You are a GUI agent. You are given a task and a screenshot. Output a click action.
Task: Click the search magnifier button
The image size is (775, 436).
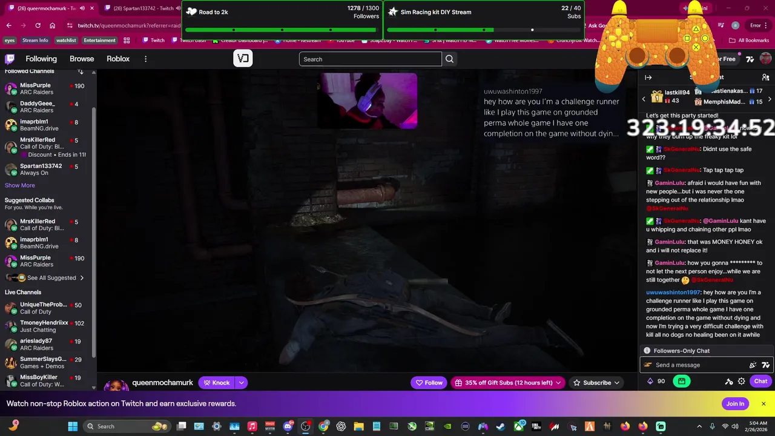tap(449, 59)
